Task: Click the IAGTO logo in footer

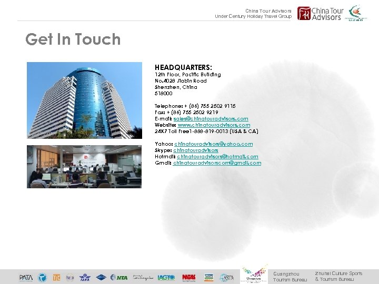Action: click(166, 278)
